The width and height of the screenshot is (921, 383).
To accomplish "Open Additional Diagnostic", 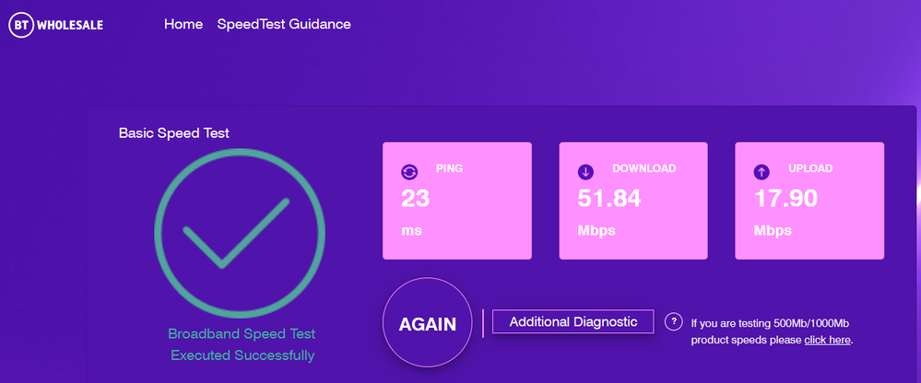I will 573,321.
